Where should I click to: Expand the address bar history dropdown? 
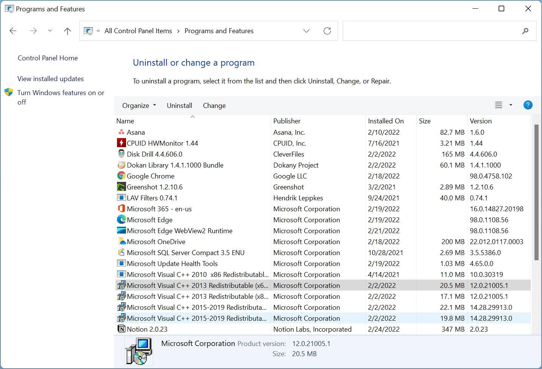306,31
